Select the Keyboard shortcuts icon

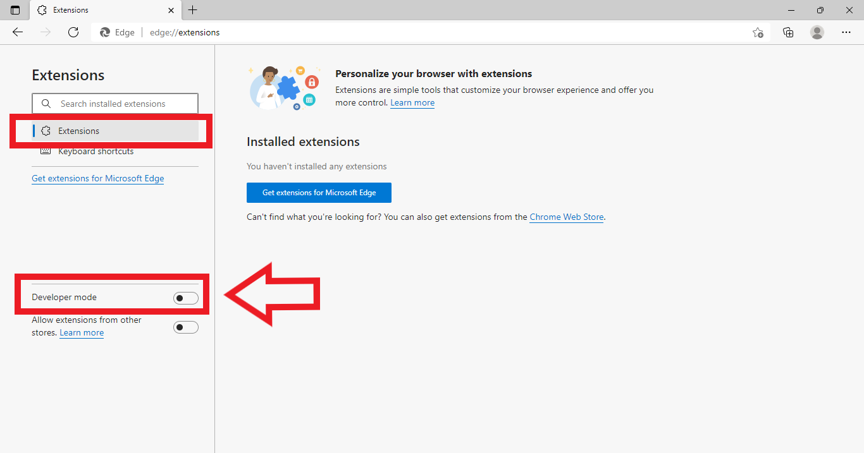pyautogui.click(x=46, y=151)
